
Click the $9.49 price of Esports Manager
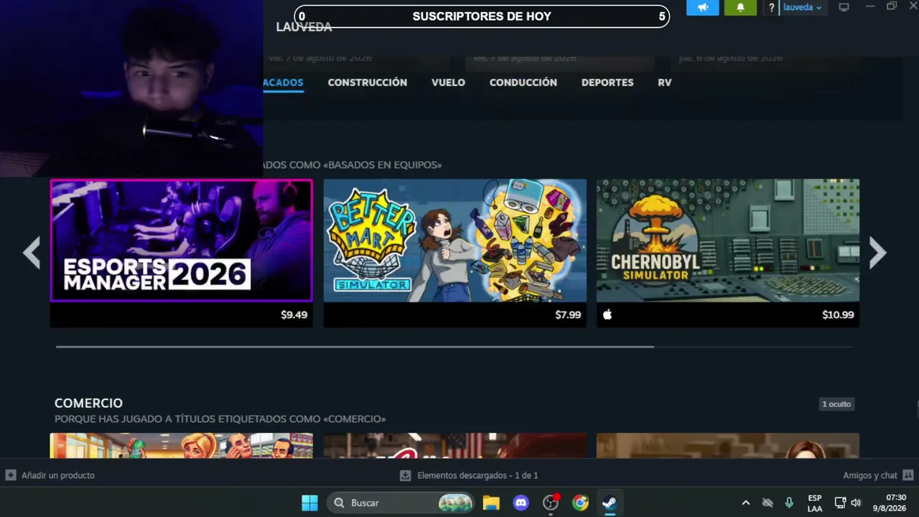(x=294, y=315)
